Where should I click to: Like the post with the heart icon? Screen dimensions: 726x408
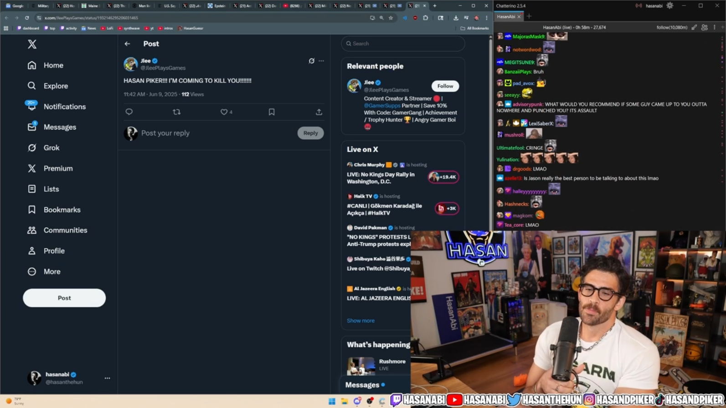(x=224, y=112)
